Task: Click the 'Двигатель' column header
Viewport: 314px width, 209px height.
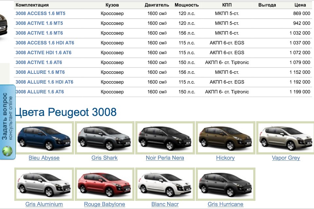Action: (x=157, y=5)
